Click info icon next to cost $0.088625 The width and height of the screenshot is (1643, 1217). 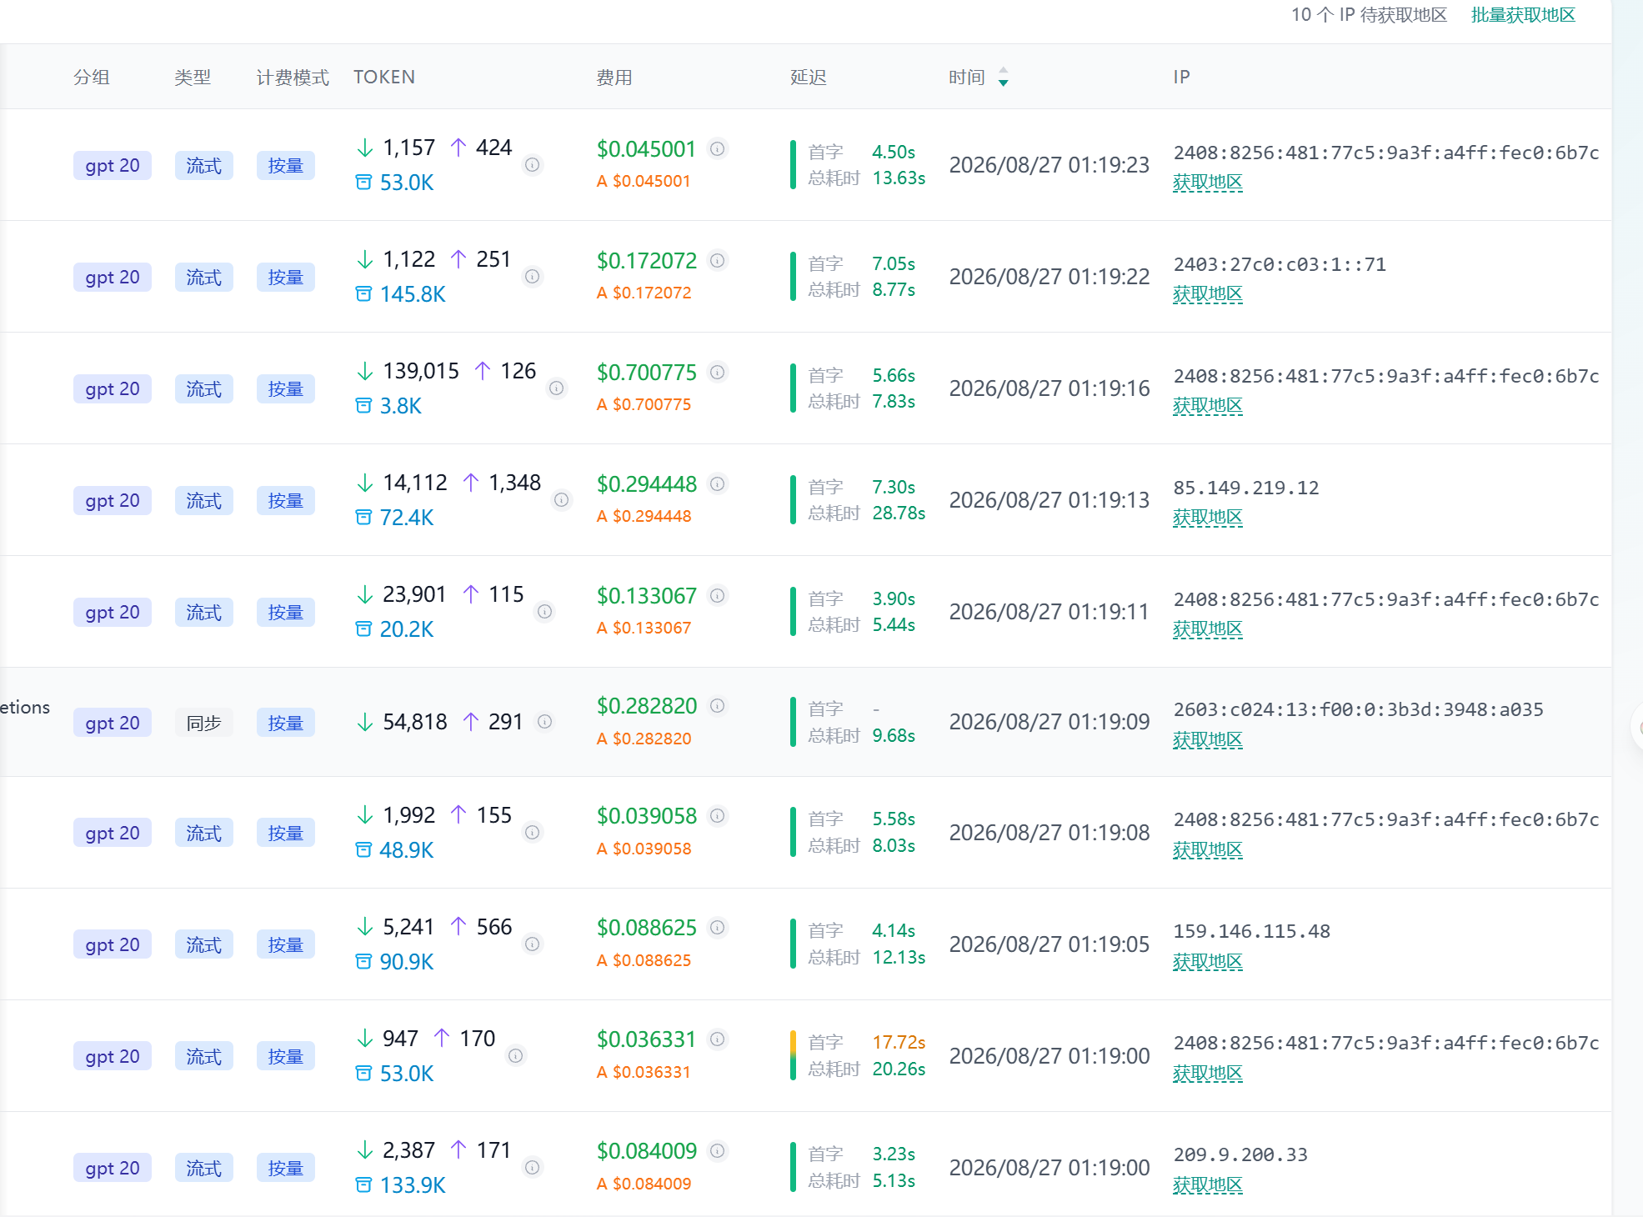coord(717,928)
